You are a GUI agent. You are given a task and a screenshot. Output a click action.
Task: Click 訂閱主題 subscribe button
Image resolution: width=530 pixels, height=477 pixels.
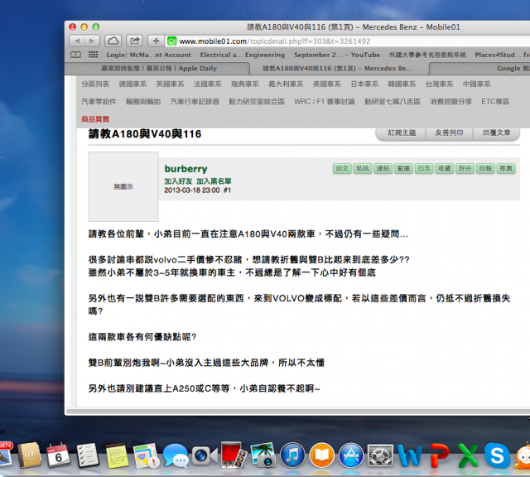(x=402, y=132)
